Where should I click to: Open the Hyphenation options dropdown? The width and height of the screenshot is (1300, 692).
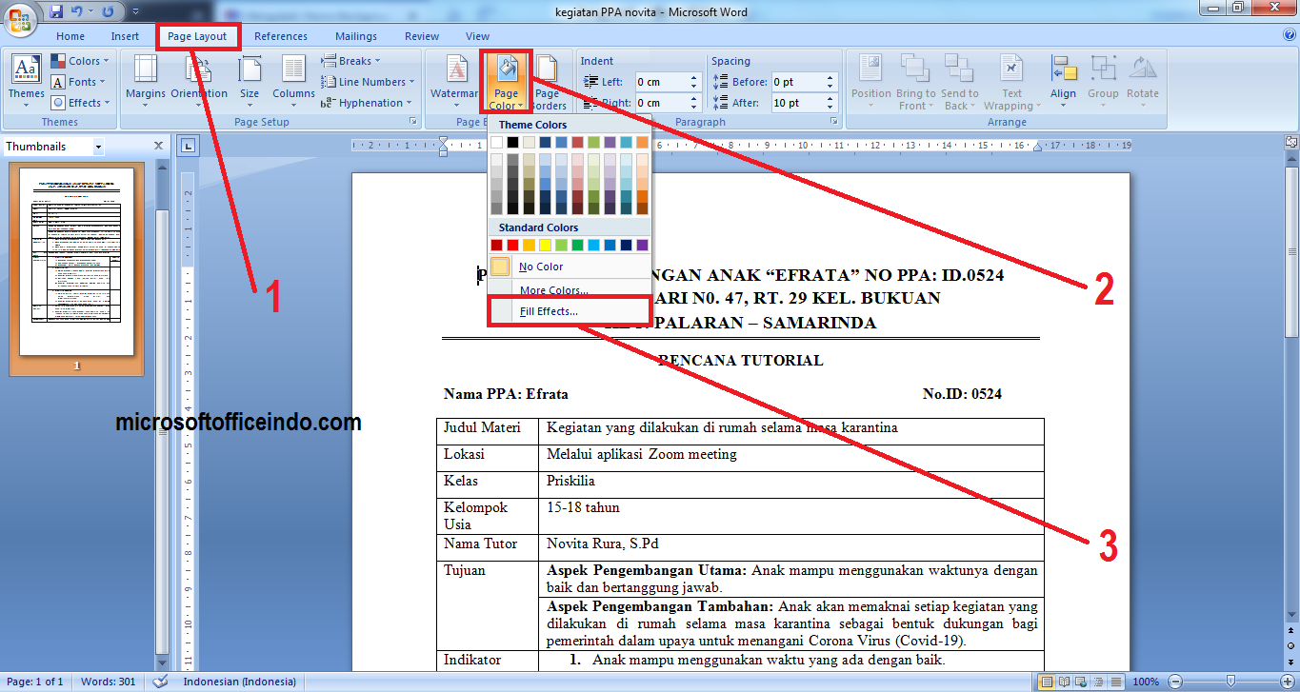[370, 103]
